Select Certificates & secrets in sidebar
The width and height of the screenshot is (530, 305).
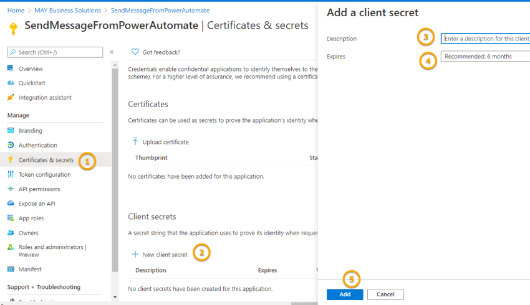pyautogui.click(x=46, y=160)
